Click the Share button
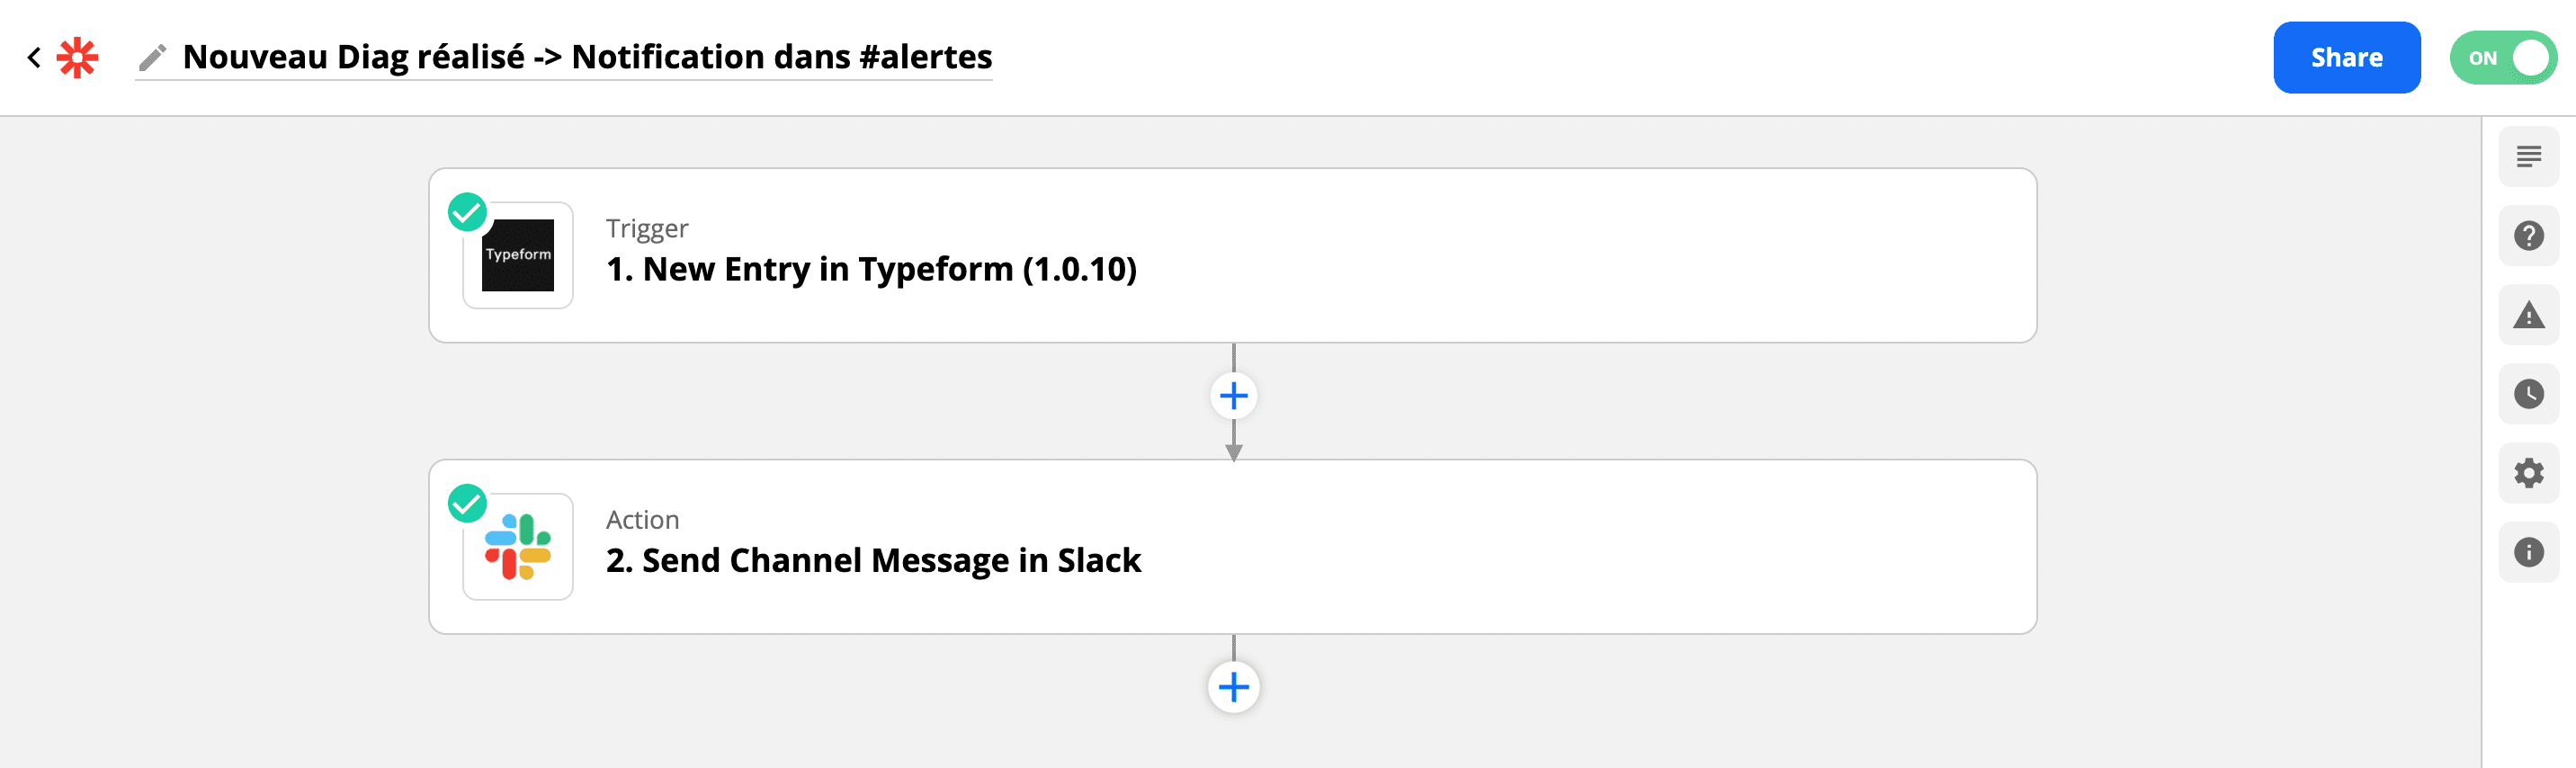Viewport: 2576px width, 768px height. tap(2346, 58)
